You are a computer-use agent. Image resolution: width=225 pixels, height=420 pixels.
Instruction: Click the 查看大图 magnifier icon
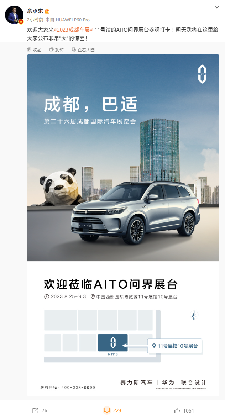(x=74, y=49)
